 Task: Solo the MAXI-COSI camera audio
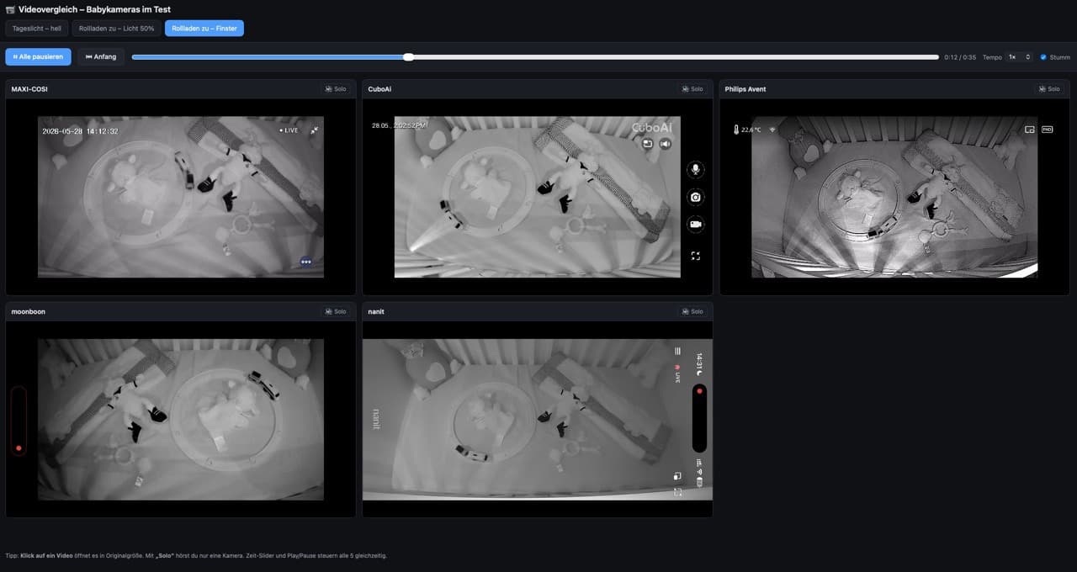click(336, 89)
